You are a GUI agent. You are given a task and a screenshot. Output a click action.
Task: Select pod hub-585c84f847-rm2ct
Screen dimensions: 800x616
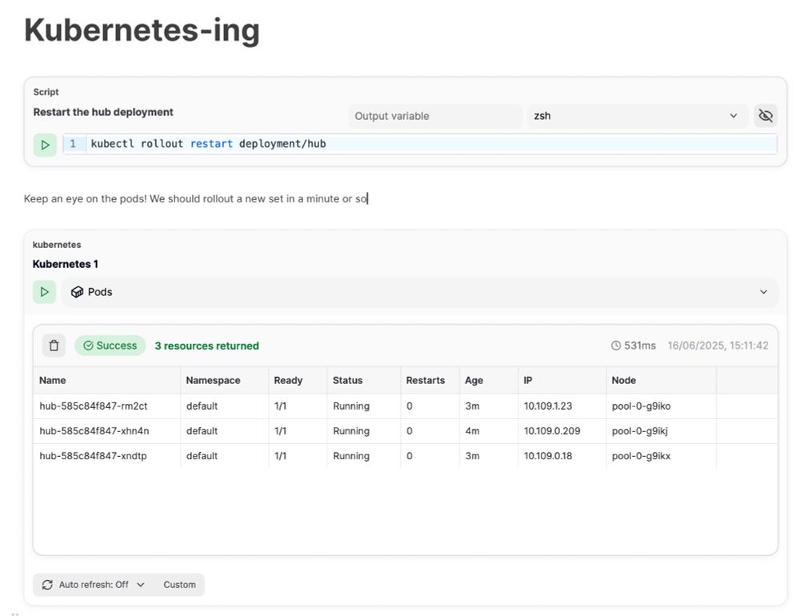pos(94,406)
